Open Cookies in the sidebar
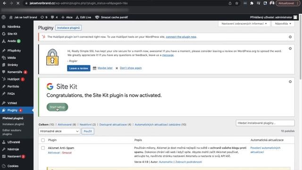 [13, 166]
